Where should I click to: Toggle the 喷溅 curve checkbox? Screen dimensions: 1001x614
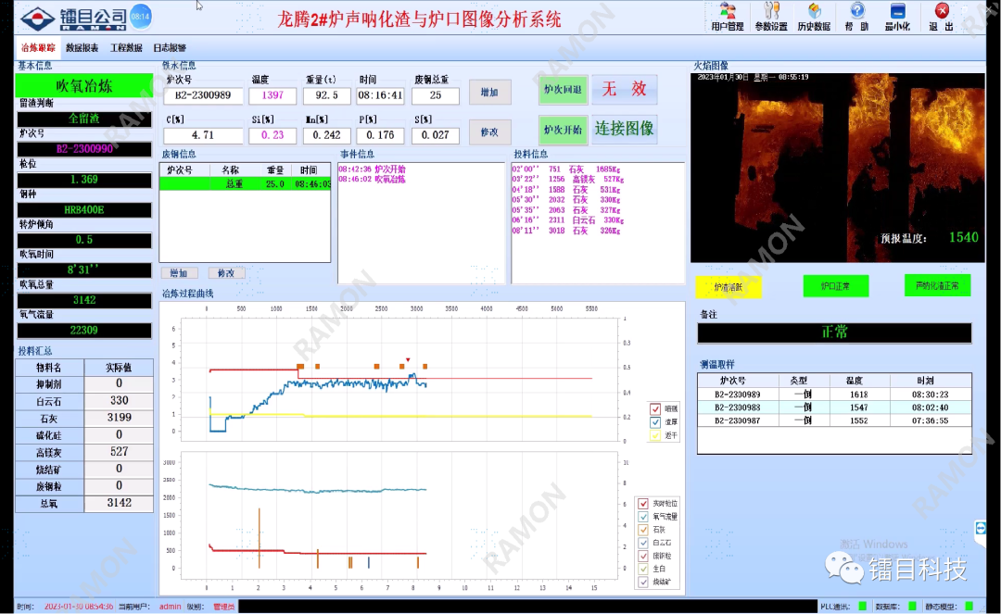pos(655,408)
